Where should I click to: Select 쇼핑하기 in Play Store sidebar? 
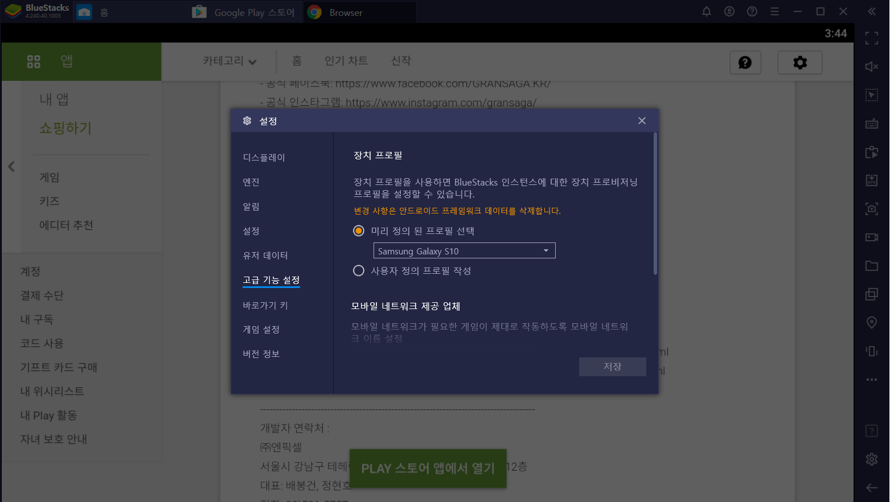point(65,128)
